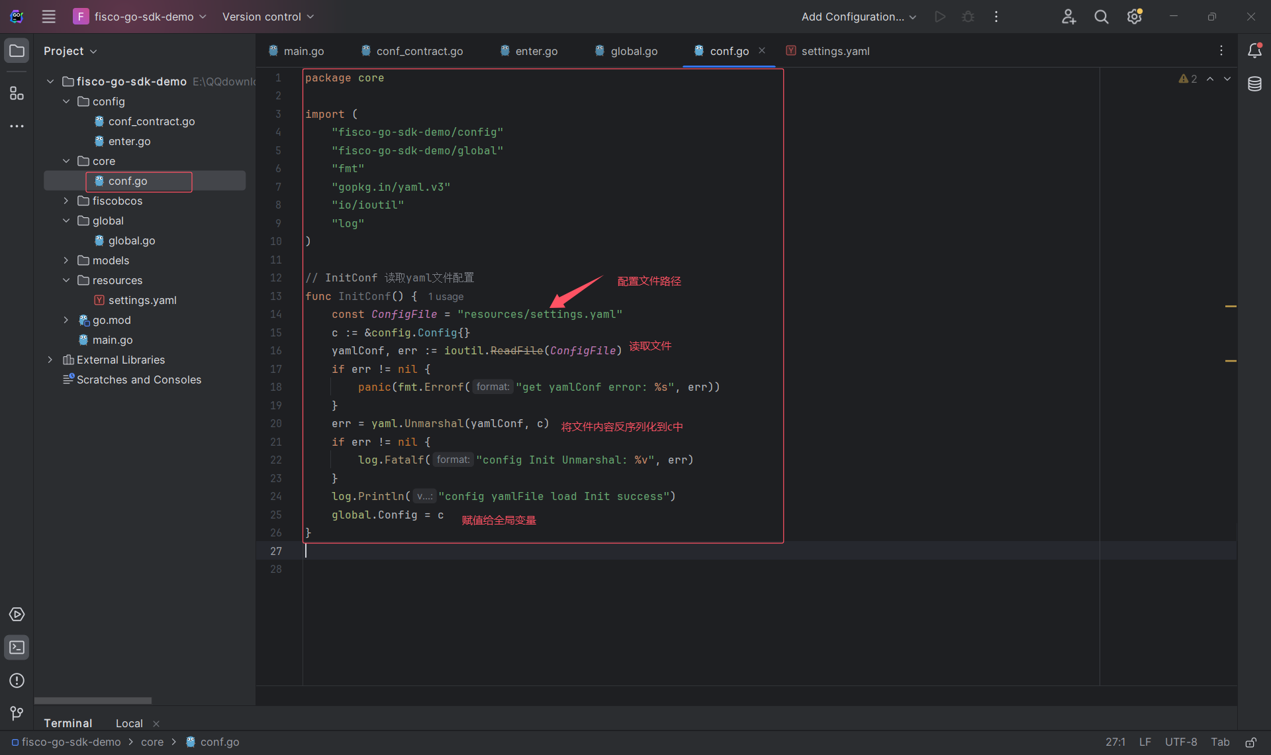Click the UTF-8 encoding widget
This screenshot has height=755, width=1271.
pos(1181,742)
